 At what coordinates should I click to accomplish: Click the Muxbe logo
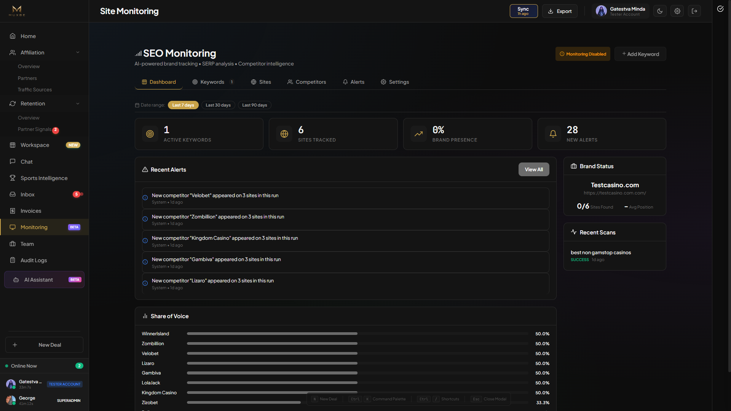pyautogui.click(x=17, y=11)
